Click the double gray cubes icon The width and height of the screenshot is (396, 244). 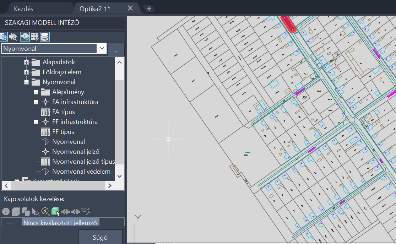pyautogui.click(x=26, y=211)
